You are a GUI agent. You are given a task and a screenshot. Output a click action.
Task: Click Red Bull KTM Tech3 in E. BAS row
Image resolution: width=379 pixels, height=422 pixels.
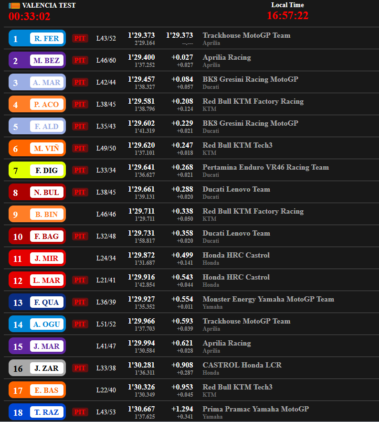click(x=237, y=387)
